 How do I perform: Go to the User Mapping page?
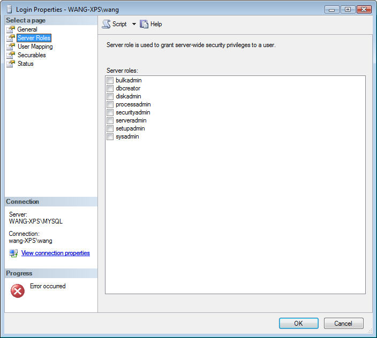(35, 47)
